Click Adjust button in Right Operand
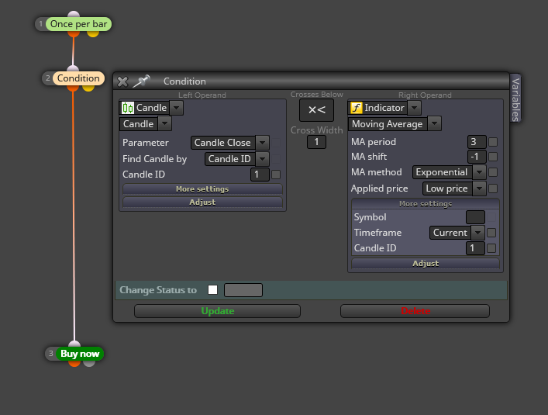The image size is (548, 415). coord(426,263)
